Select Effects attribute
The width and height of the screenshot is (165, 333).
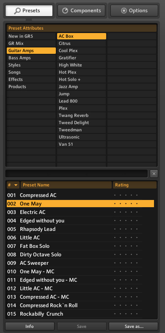pos(31,80)
